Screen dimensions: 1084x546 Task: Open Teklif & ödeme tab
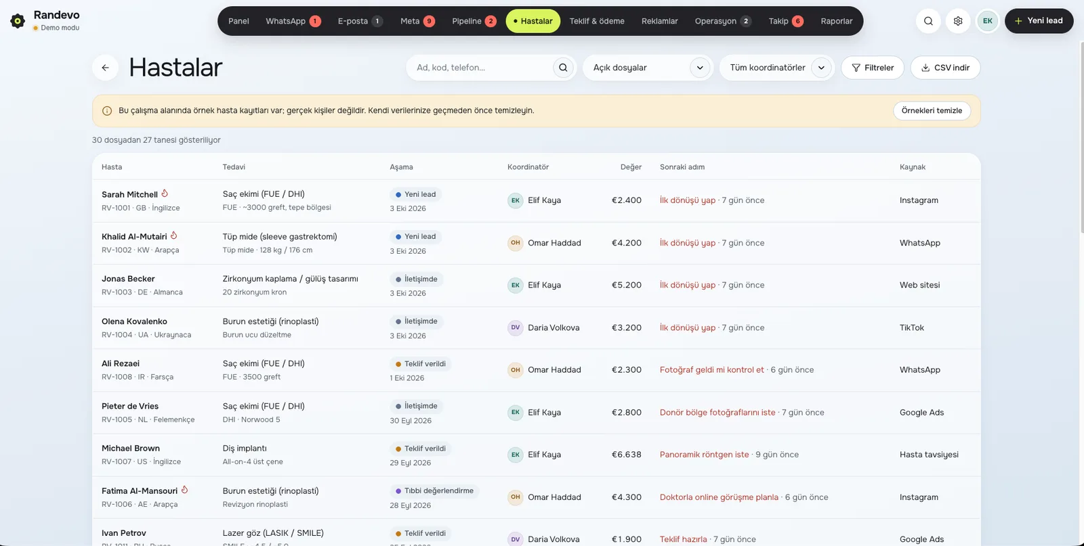(x=597, y=21)
